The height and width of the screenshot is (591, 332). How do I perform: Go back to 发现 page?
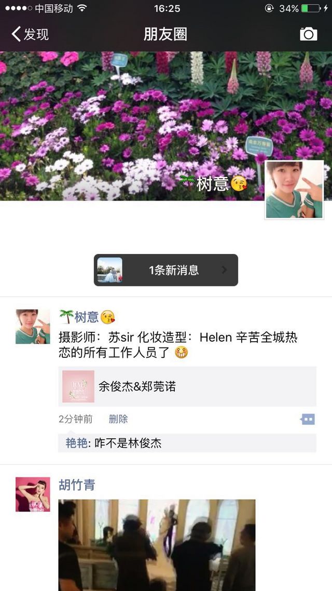30,34
